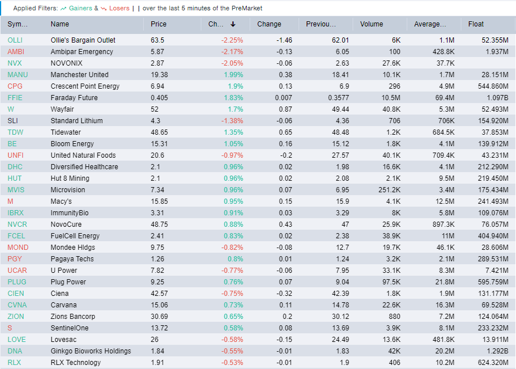Image resolution: width=516 pixels, height=369 pixels.
Task: Open the PLUG ticker symbol
Action: 17,282
